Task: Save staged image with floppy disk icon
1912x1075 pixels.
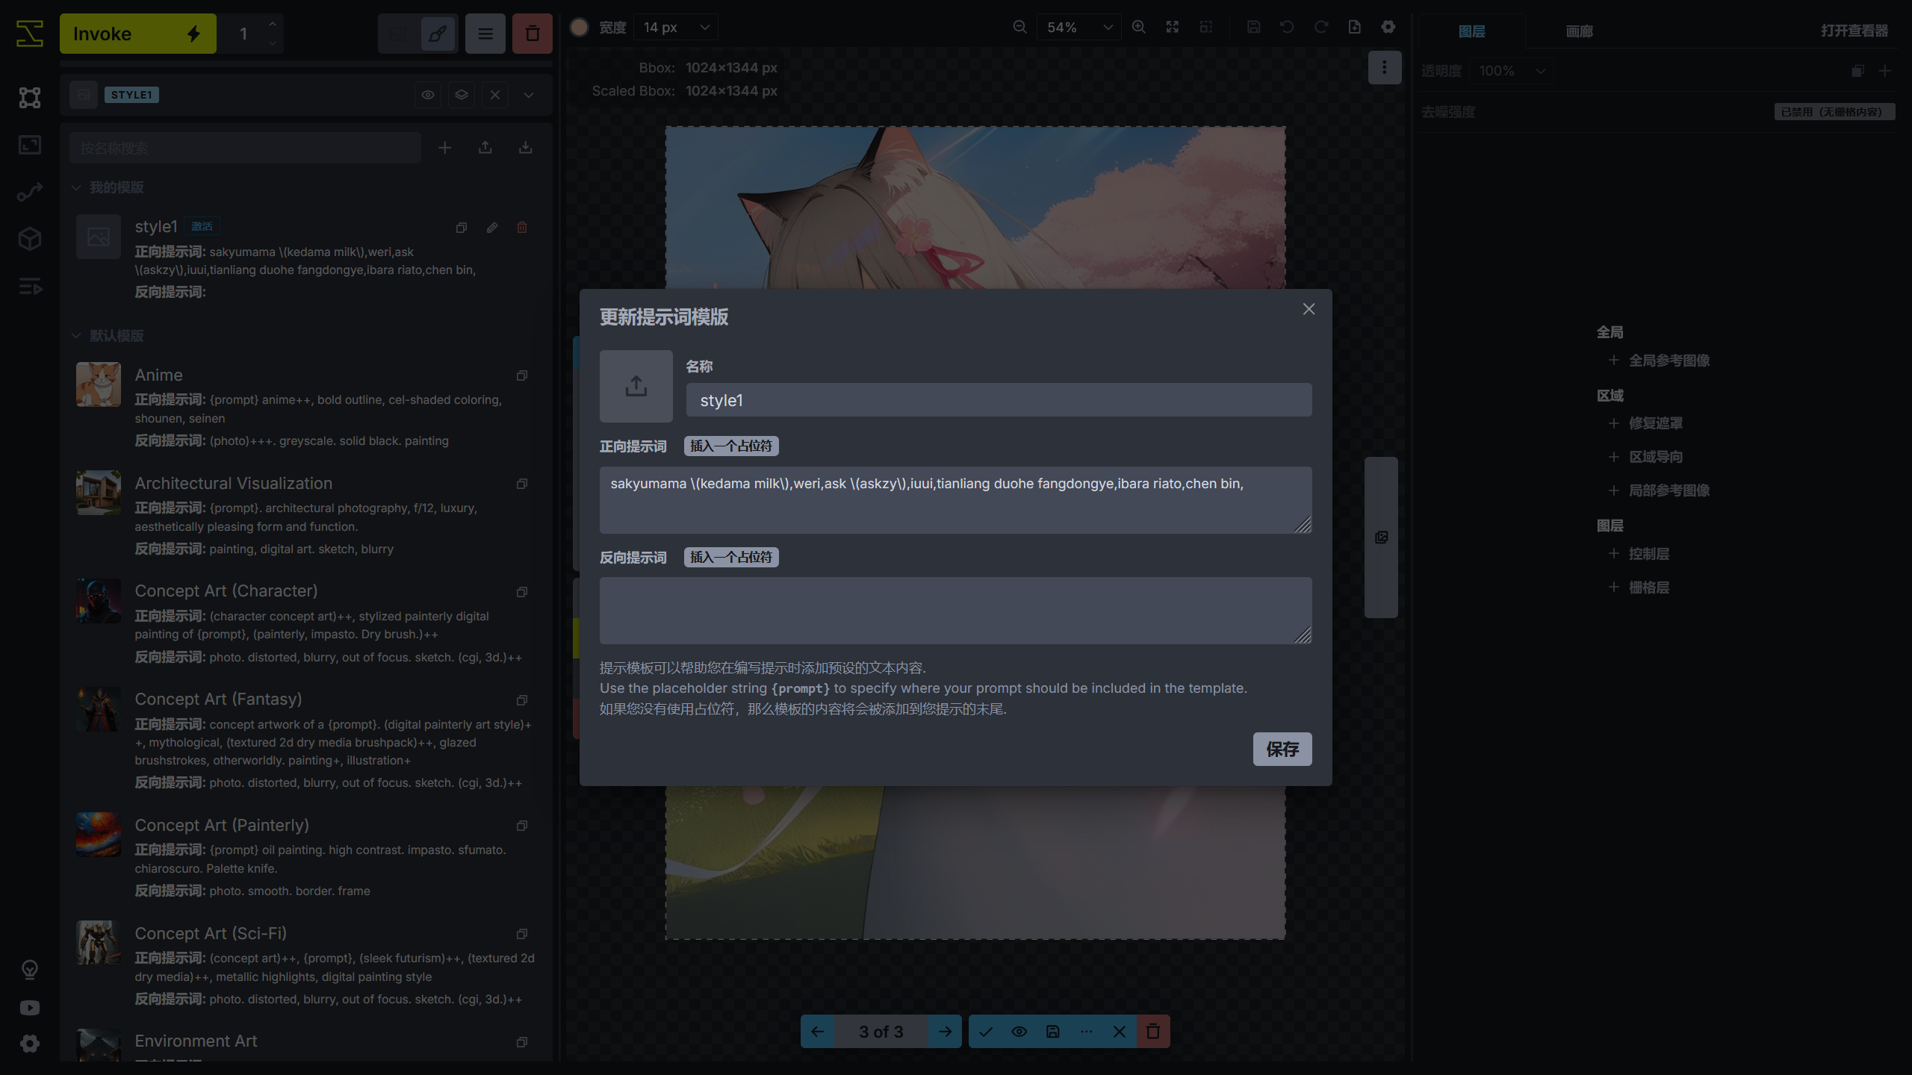Action: coord(1052,1032)
